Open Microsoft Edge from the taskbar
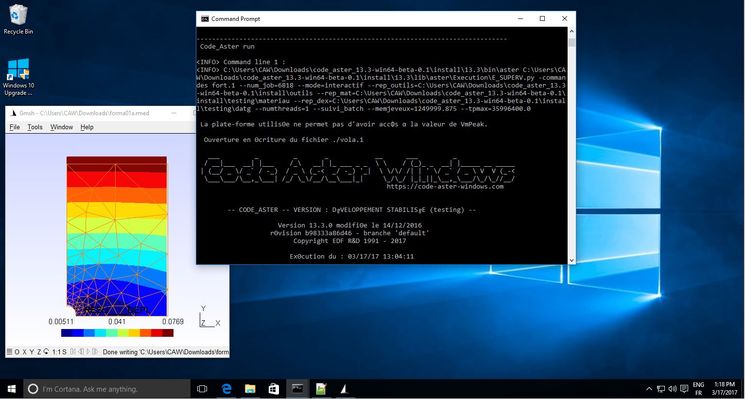The width and height of the screenshot is (745, 399). click(x=226, y=389)
